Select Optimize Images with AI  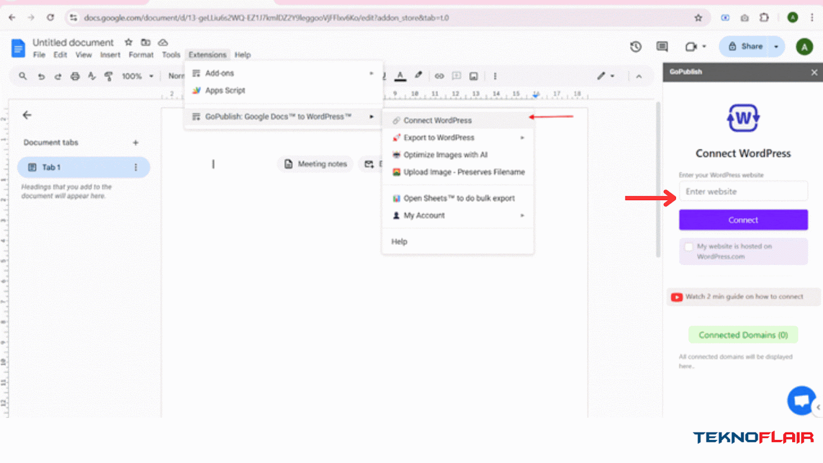(x=457, y=155)
